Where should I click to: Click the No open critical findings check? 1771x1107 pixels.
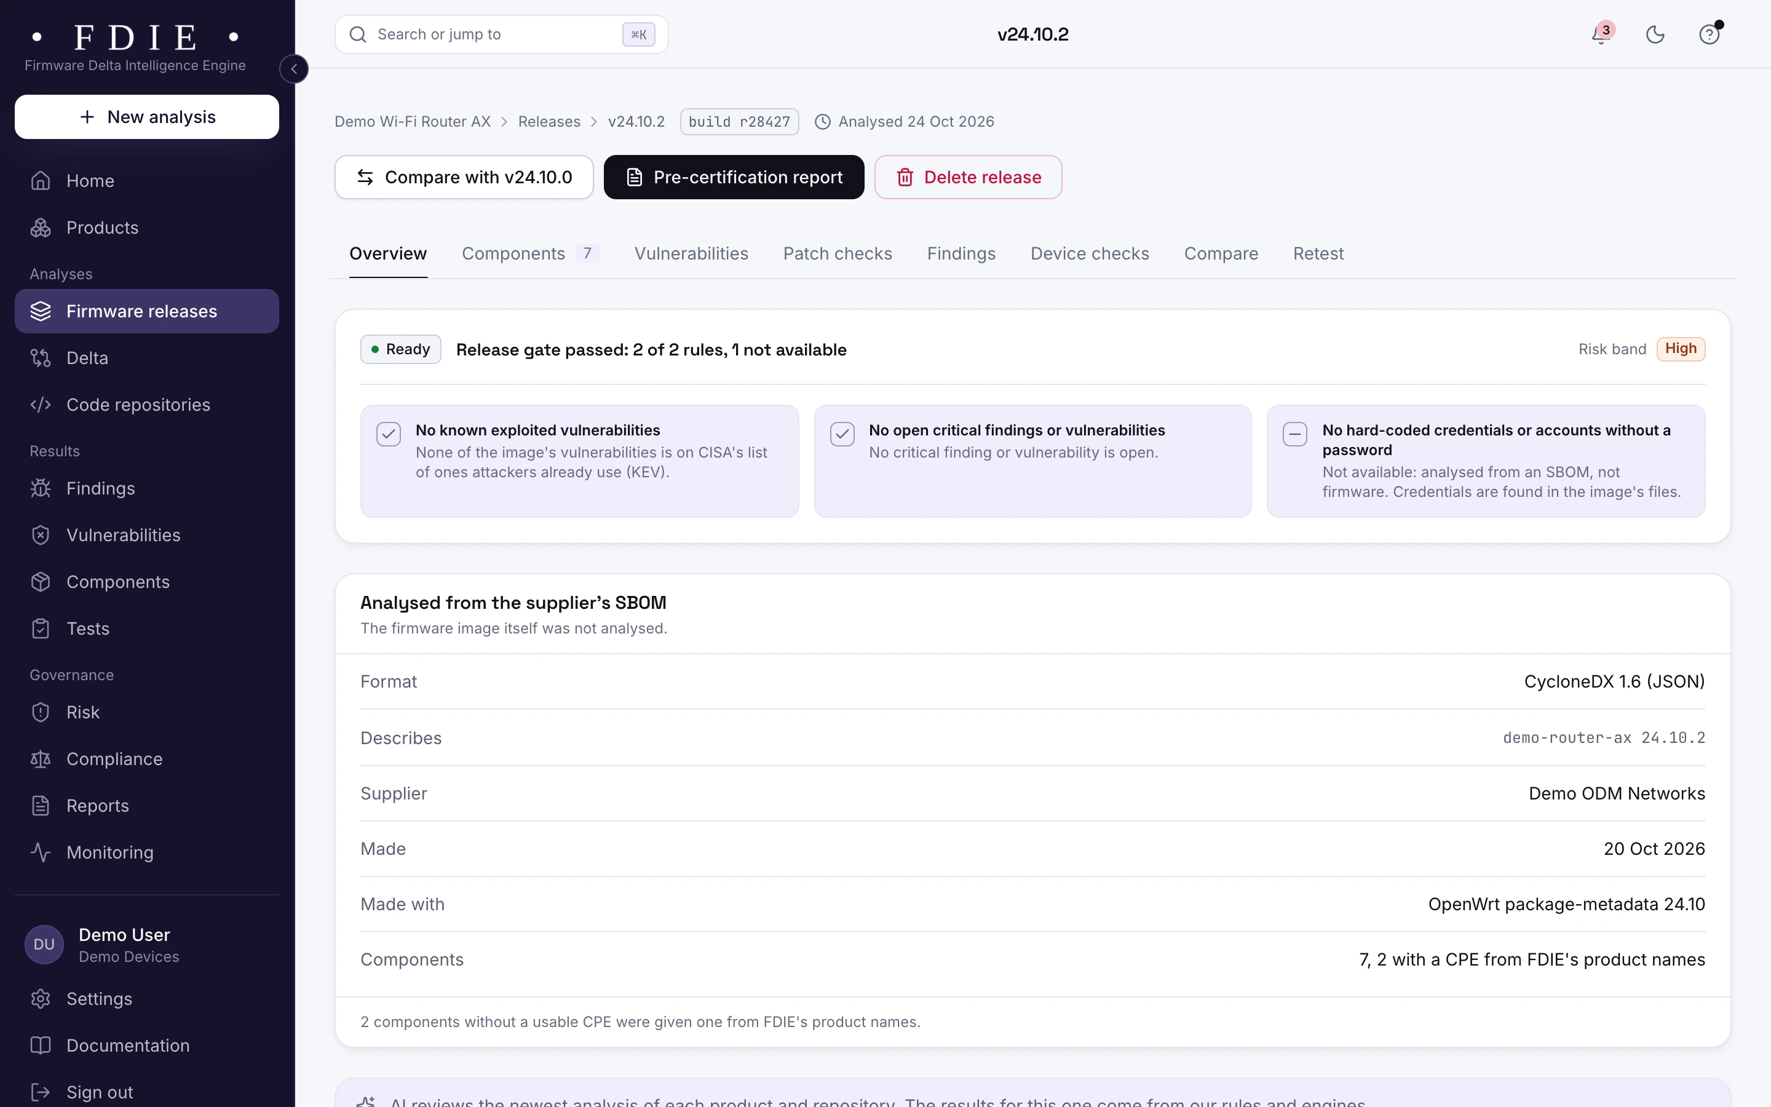842,434
